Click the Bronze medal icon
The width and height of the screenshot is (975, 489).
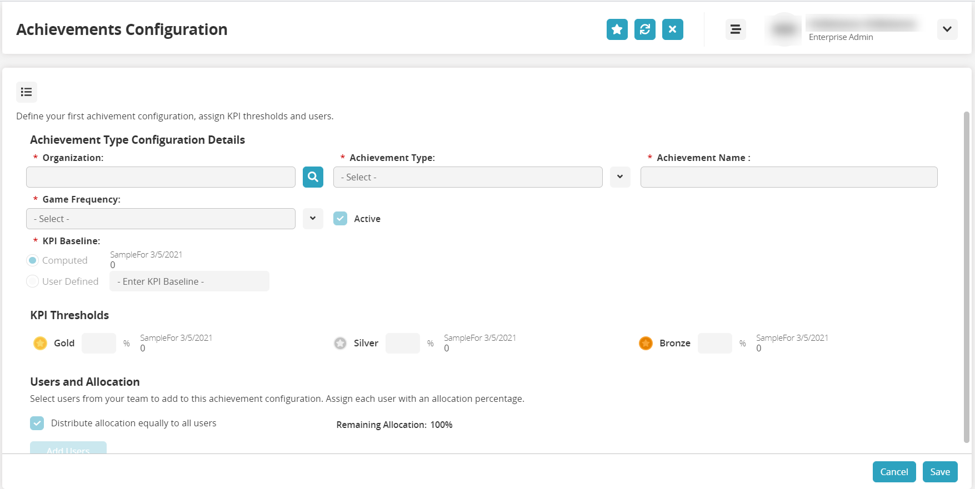pos(646,343)
